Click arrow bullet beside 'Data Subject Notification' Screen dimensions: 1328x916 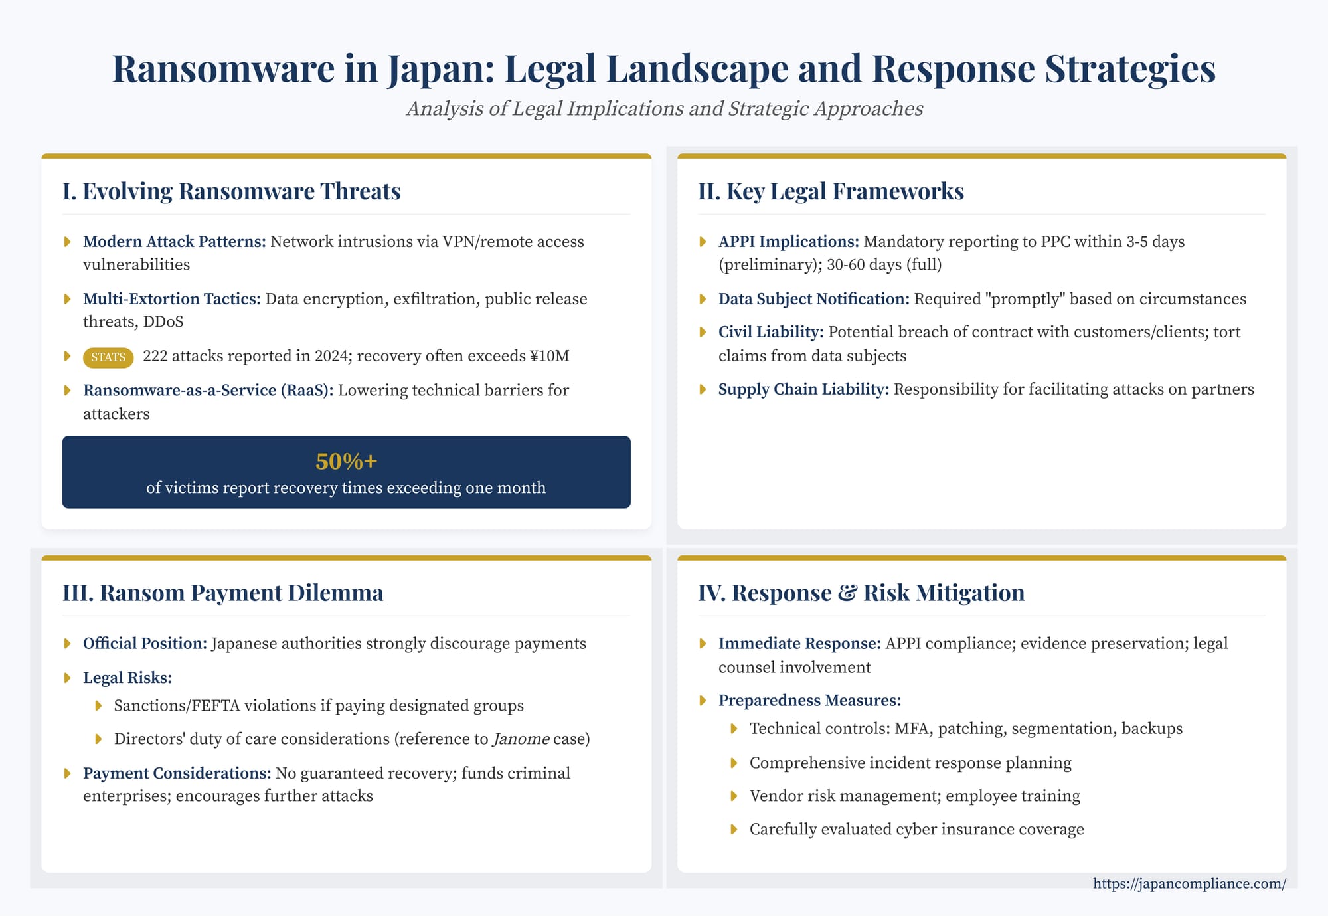(x=703, y=299)
